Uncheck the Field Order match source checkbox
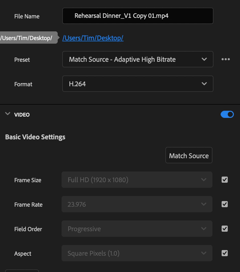The image size is (240, 272). coord(225,229)
